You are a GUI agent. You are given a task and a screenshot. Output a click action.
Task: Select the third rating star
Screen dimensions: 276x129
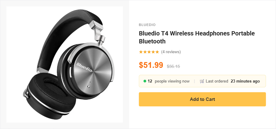[x=149, y=52]
